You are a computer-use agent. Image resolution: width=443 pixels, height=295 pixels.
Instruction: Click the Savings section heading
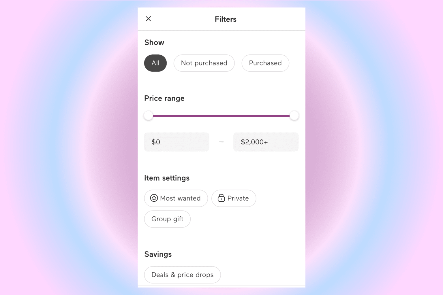tap(158, 254)
